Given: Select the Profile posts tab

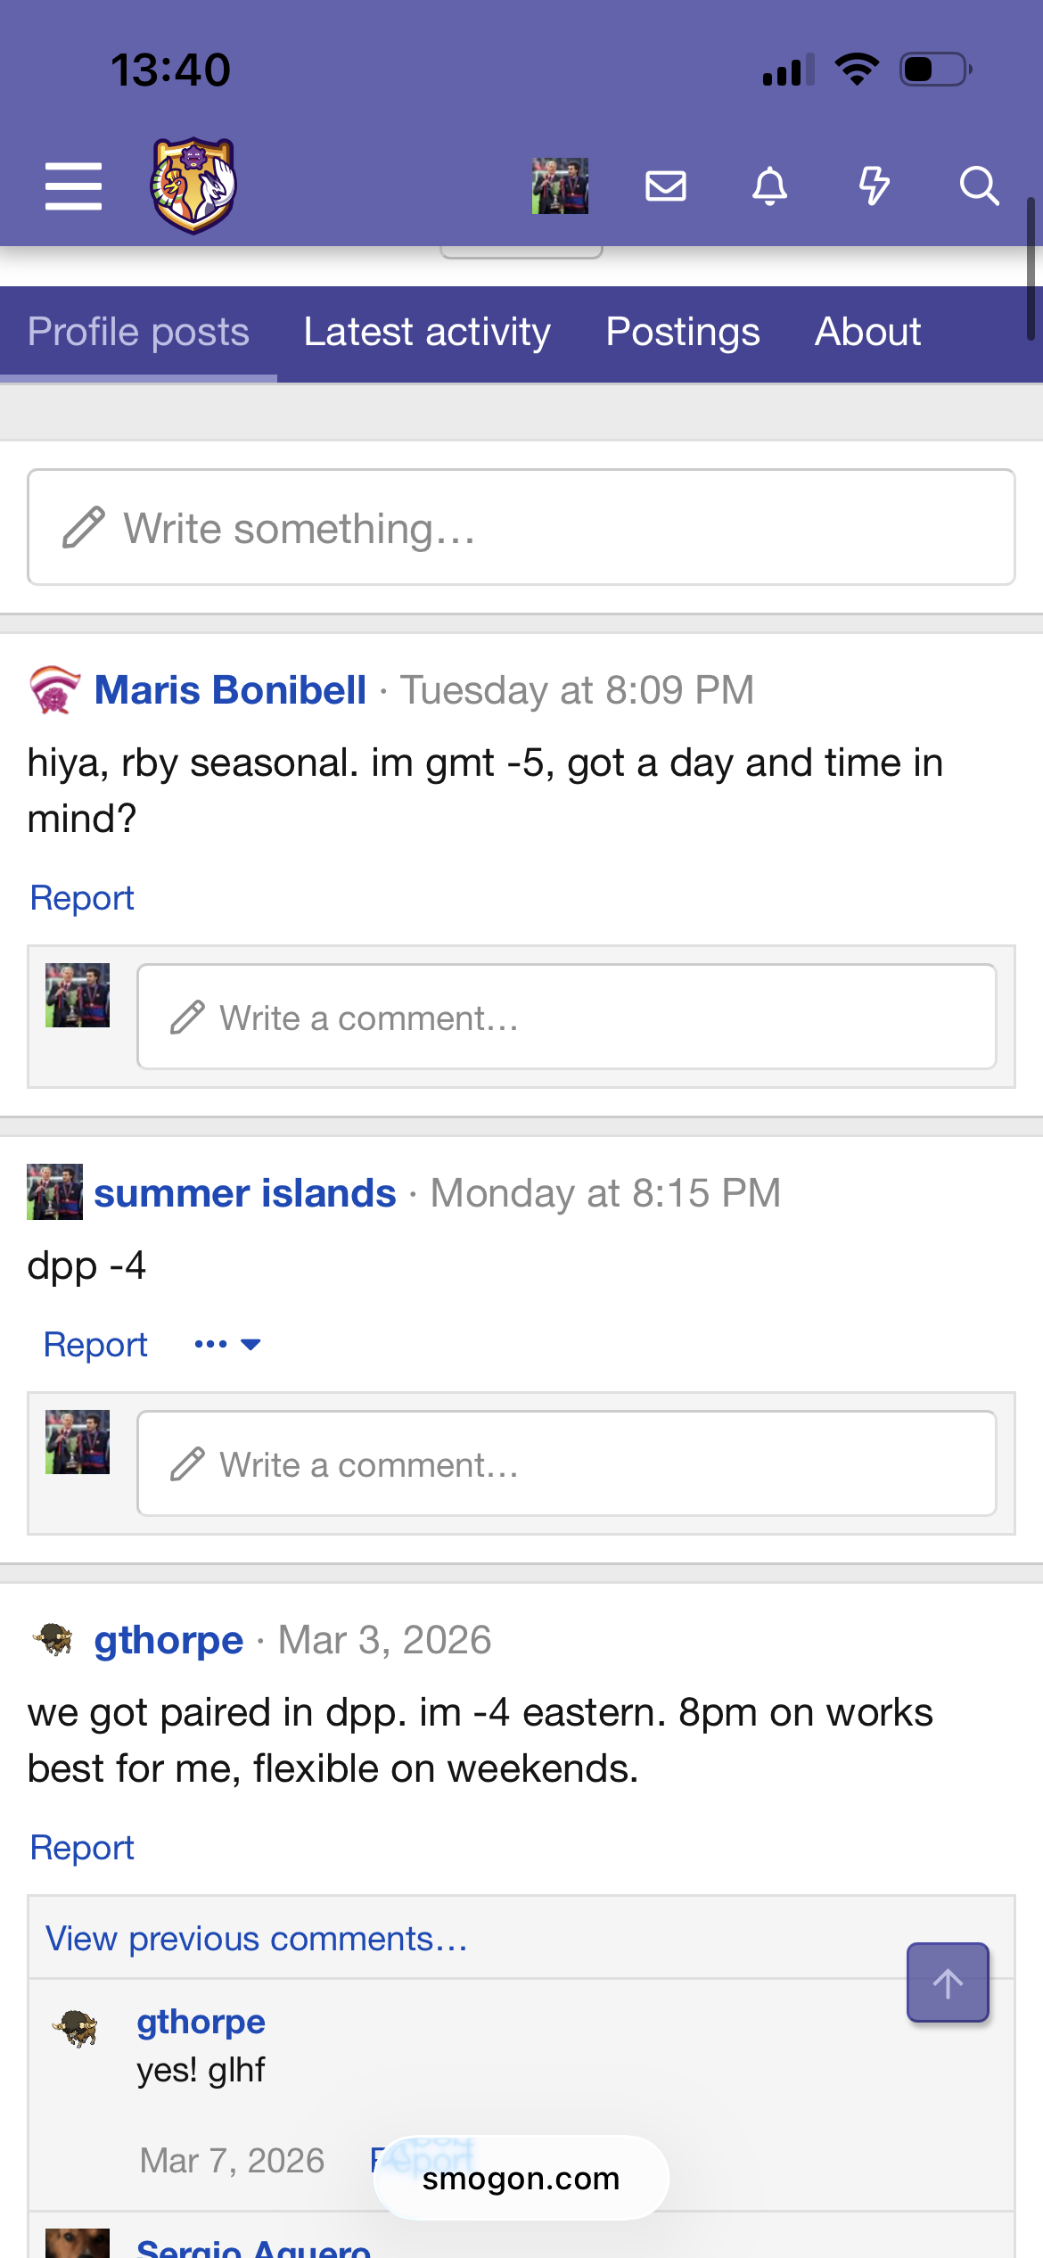Looking at the screenshot, I should [x=138, y=333].
